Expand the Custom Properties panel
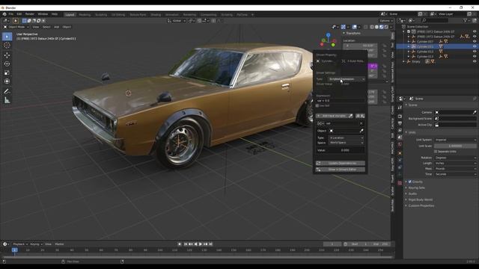The width and height of the screenshot is (479, 269). [421, 206]
